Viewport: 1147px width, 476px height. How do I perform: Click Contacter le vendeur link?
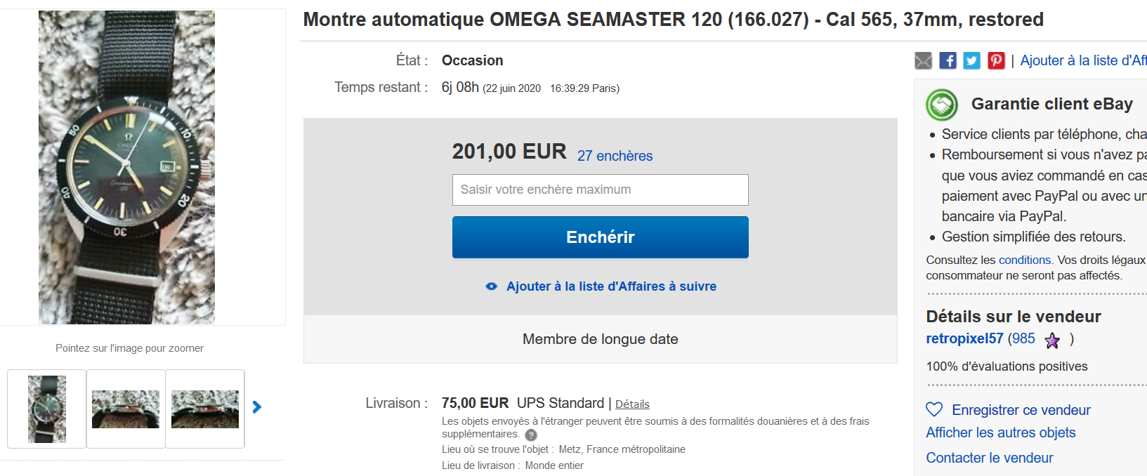click(x=989, y=458)
